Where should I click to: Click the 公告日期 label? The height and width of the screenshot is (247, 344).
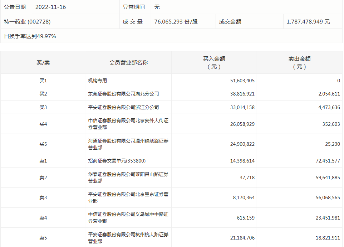15,7
